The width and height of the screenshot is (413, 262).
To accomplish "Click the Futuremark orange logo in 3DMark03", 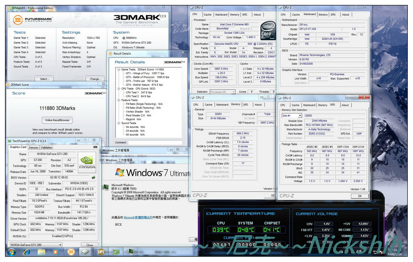I will coord(18,20).
